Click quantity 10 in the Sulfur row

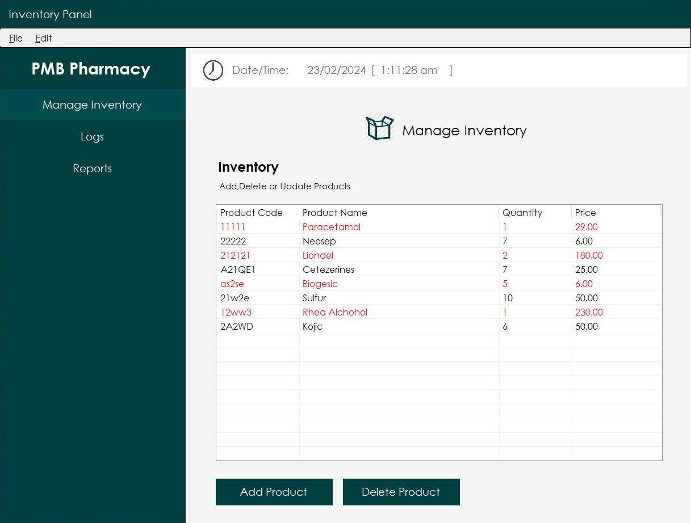508,298
